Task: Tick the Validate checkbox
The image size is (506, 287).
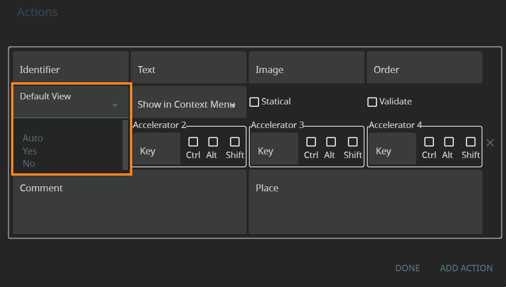Action: click(x=372, y=102)
